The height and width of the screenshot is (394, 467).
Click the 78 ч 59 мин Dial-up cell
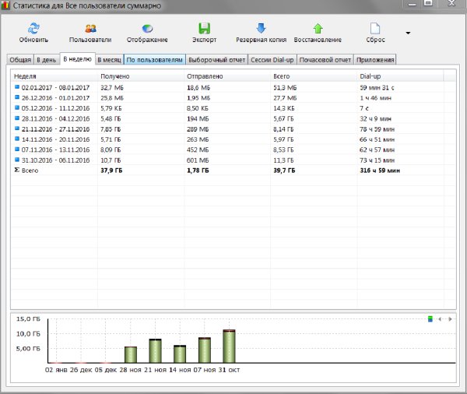click(377, 129)
